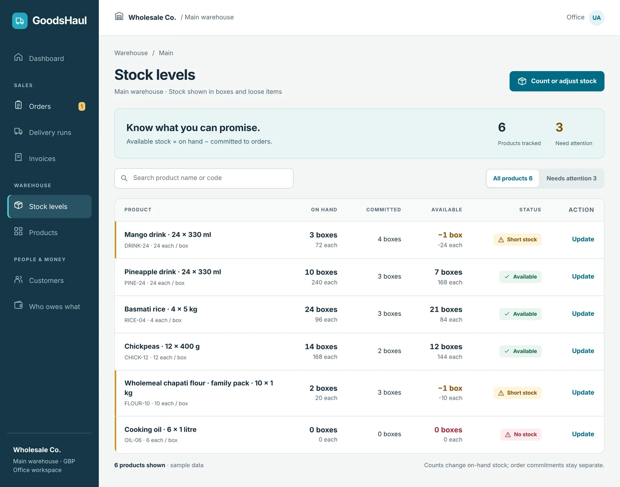Click the Office label in the header
The image size is (620, 487).
[575, 17]
